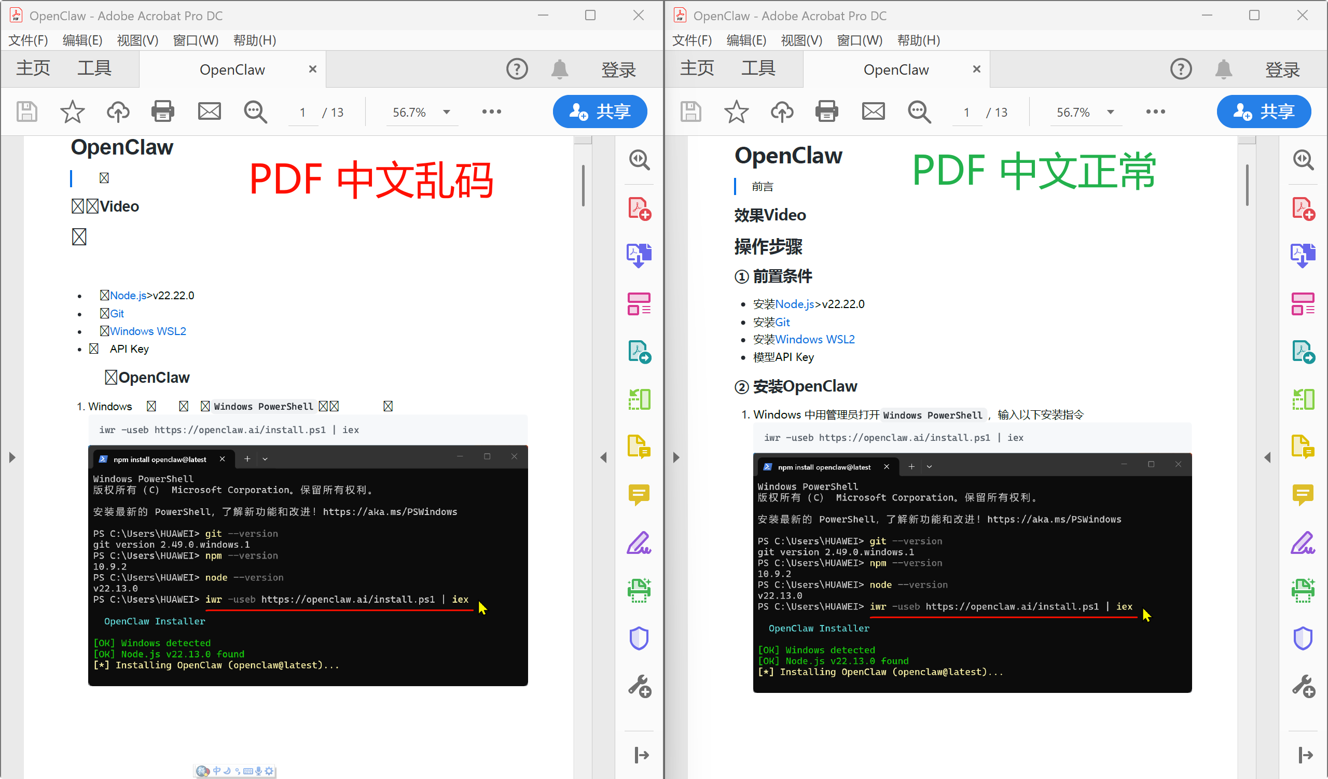
Task: Open Comment tool in right window sidebar
Action: click(x=1303, y=494)
